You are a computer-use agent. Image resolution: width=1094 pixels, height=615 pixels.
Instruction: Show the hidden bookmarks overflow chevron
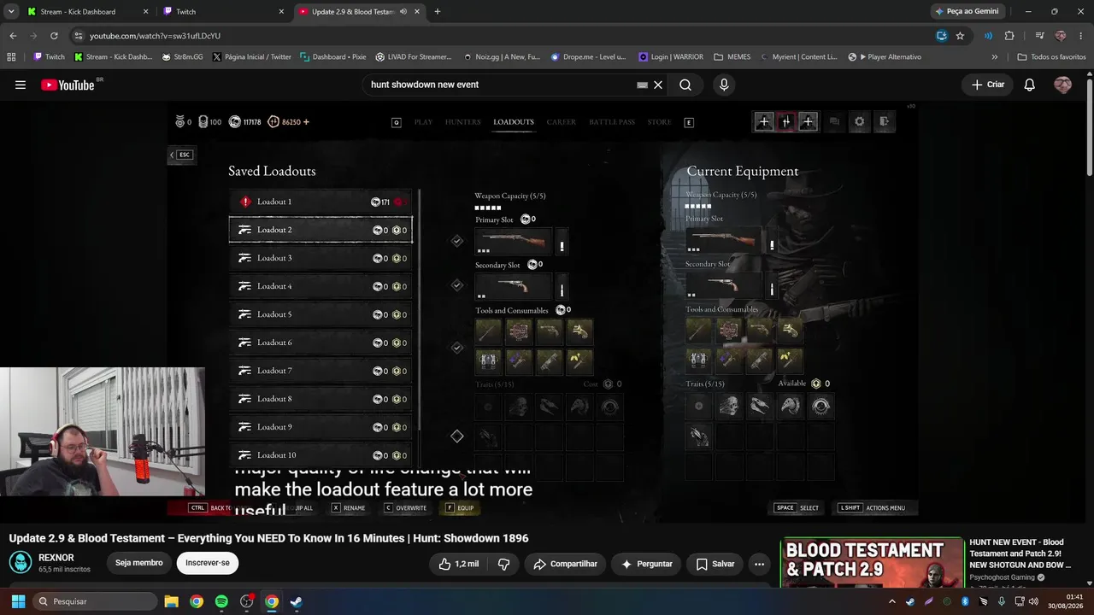pos(994,57)
